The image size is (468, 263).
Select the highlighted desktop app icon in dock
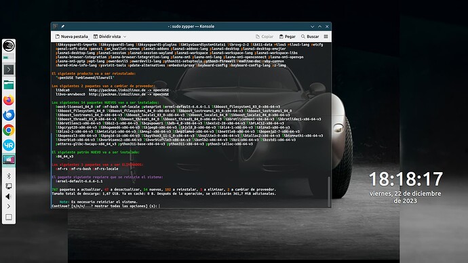tap(9, 160)
